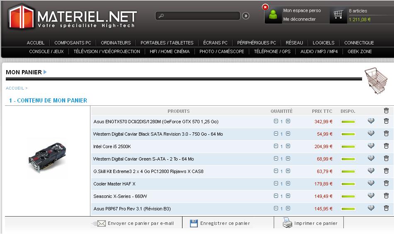The width and height of the screenshot is (394, 234).
Task: Click the printer icon to print cart
Action: pyautogui.click(x=287, y=223)
